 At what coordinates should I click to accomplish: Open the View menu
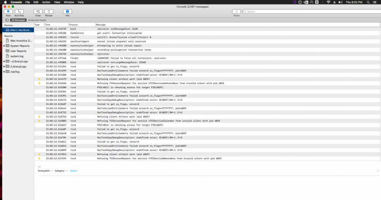pyautogui.click(x=57, y=2)
